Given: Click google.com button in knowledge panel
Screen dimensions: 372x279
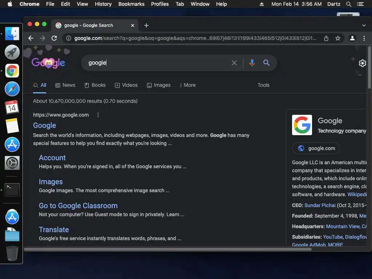Looking at the screenshot, I should click(316, 148).
